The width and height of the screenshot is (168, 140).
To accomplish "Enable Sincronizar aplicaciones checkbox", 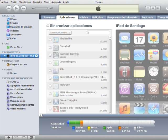I will [48, 26].
